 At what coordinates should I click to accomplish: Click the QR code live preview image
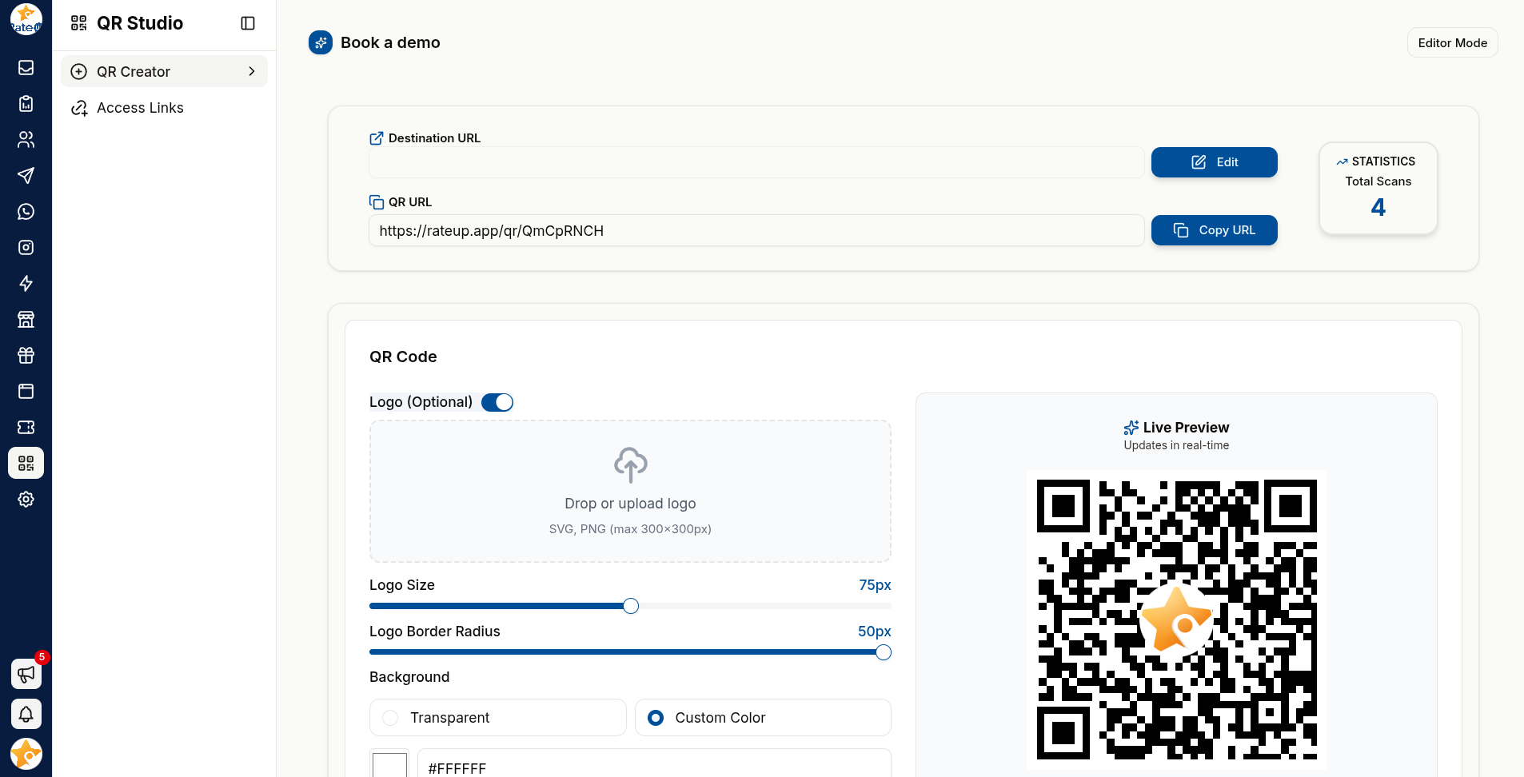(x=1176, y=620)
